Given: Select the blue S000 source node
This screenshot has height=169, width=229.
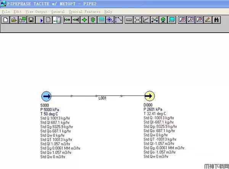Looking at the screenshot, I should [x=46, y=96].
